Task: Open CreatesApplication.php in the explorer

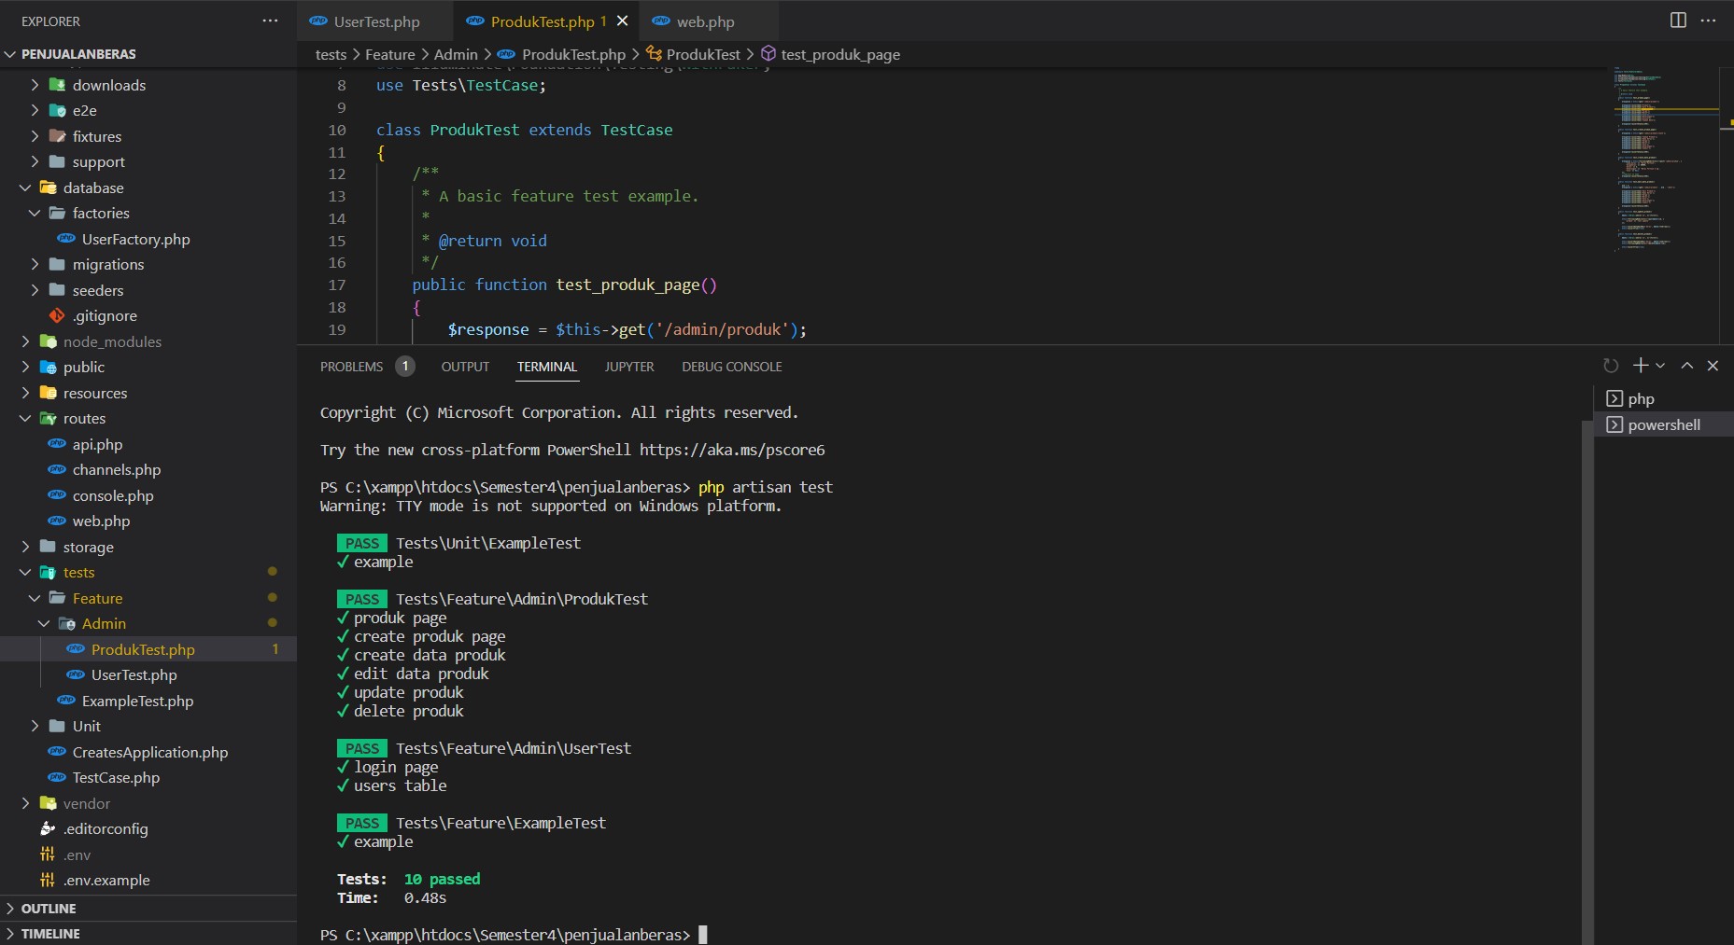Action: pos(148,752)
